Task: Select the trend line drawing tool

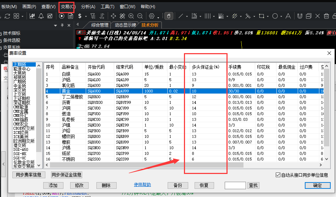Action: (181, 16)
